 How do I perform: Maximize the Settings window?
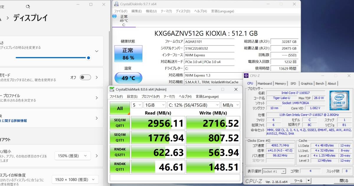point(91,4)
